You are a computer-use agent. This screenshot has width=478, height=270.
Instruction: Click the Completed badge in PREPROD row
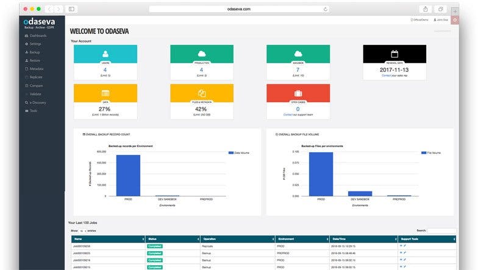[x=155, y=253]
